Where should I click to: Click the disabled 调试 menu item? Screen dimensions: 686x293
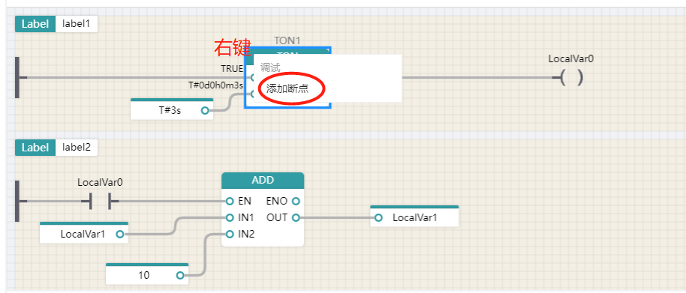click(270, 67)
